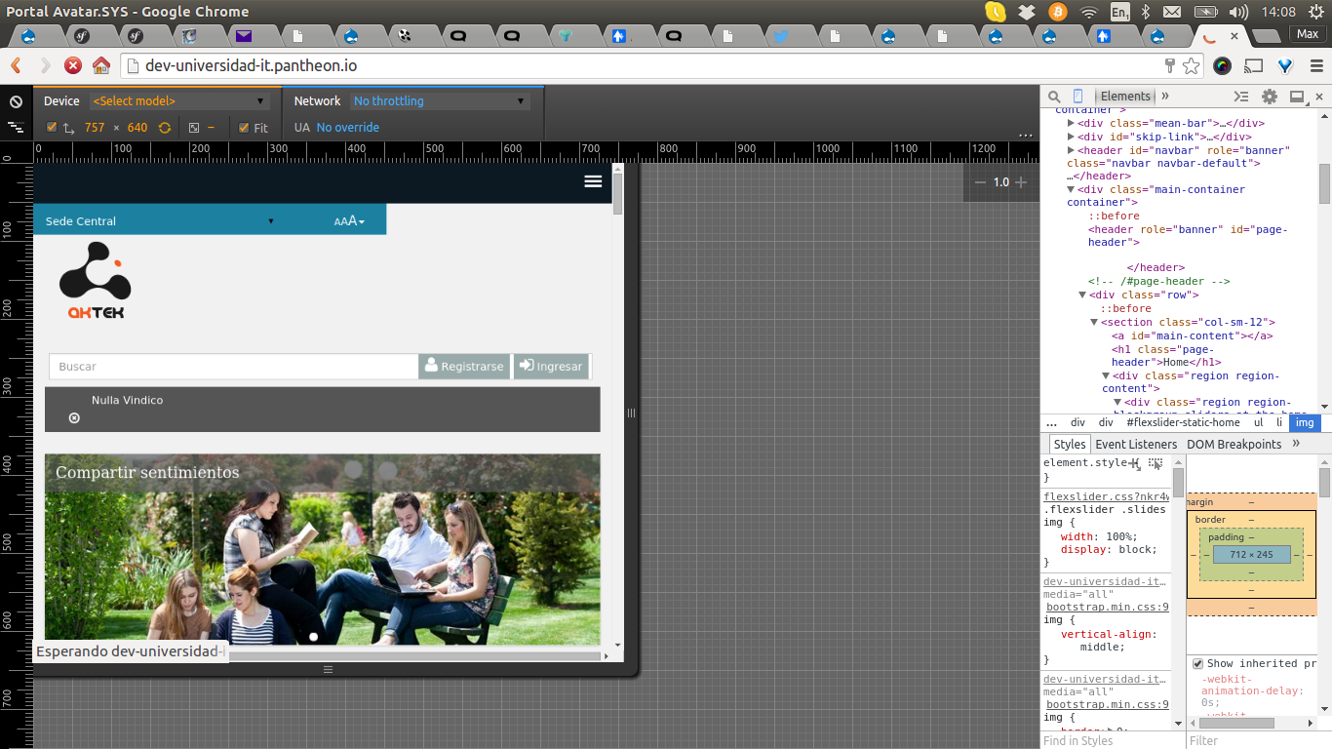Open the Network throttling dropdown
1332x749 pixels.
(x=439, y=101)
